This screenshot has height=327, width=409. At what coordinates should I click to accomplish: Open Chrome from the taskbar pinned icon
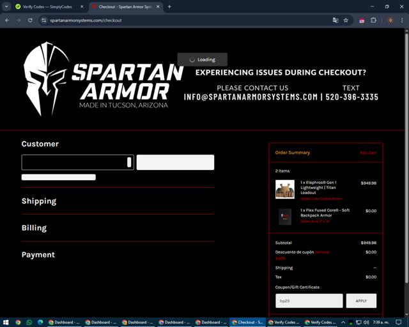pyautogui.click(x=18, y=323)
